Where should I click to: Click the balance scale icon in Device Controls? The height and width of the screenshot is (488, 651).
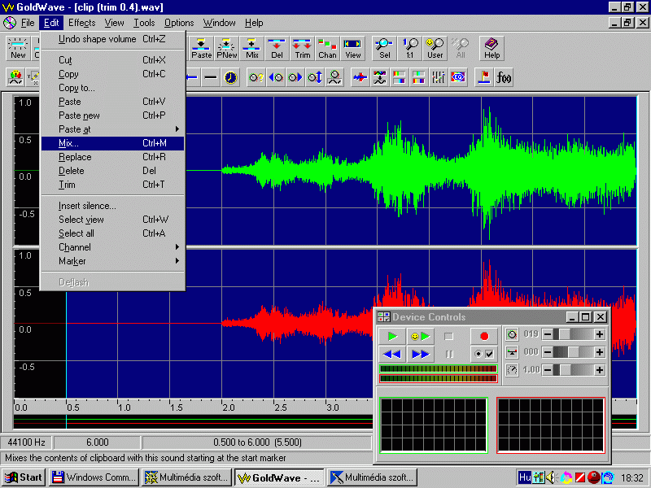(513, 352)
